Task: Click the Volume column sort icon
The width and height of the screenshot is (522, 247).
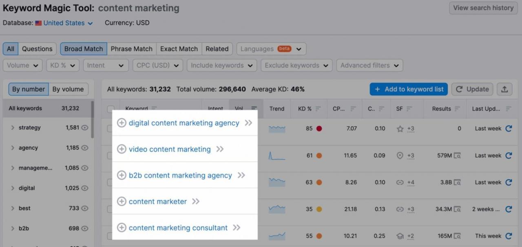Action: (254, 109)
